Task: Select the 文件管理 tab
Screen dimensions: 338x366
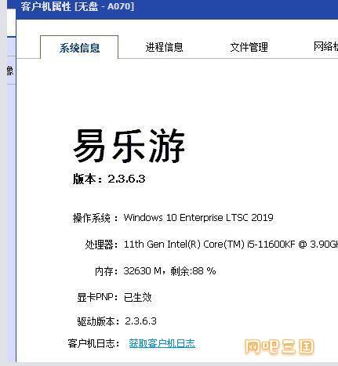Action: 249,47
